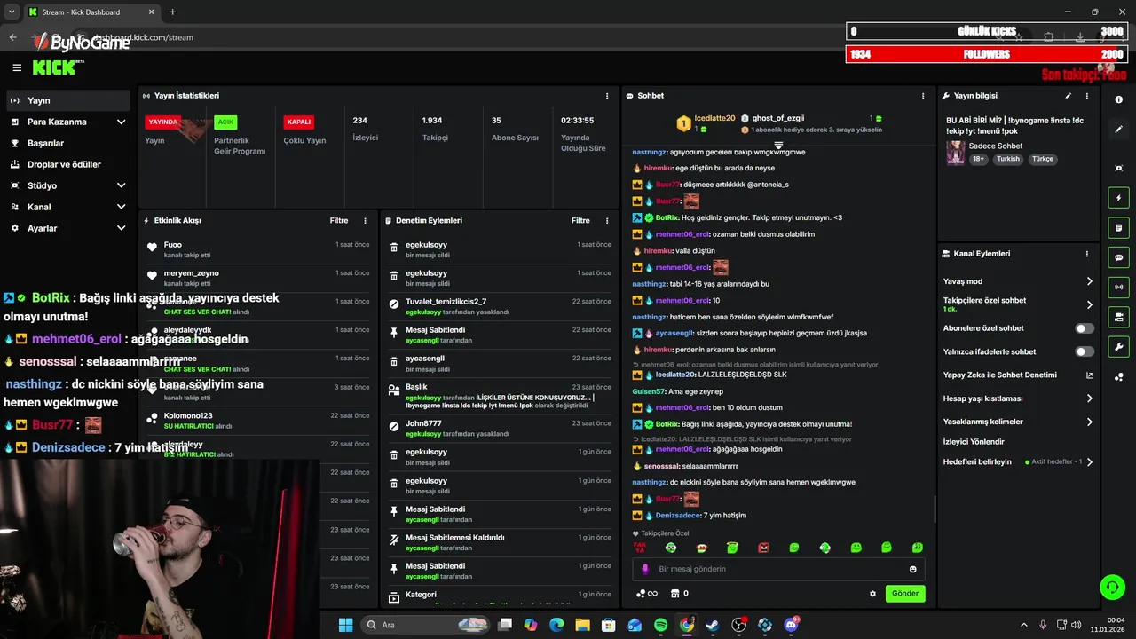This screenshot has height=639, width=1136.
Task: Click the Gönder send button
Action: click(x=905, y=593)
